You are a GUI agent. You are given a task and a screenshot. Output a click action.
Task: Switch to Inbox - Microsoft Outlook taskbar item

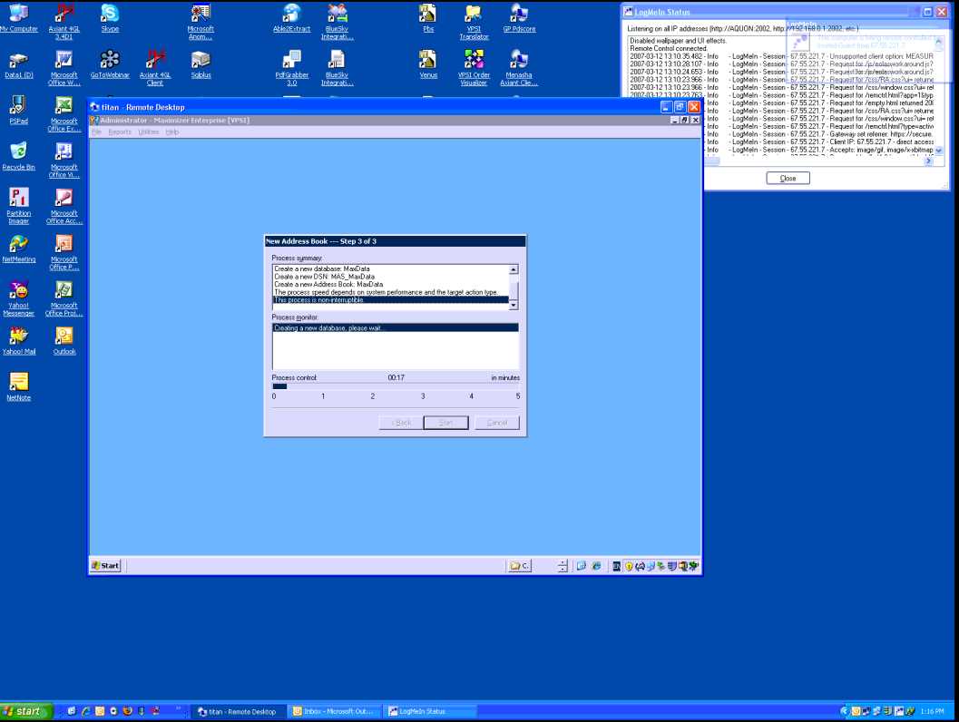[333, 712]
